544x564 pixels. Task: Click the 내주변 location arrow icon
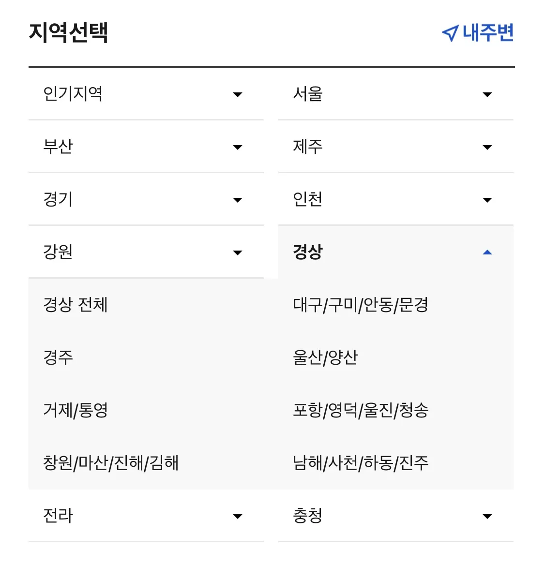coord(450,33)
